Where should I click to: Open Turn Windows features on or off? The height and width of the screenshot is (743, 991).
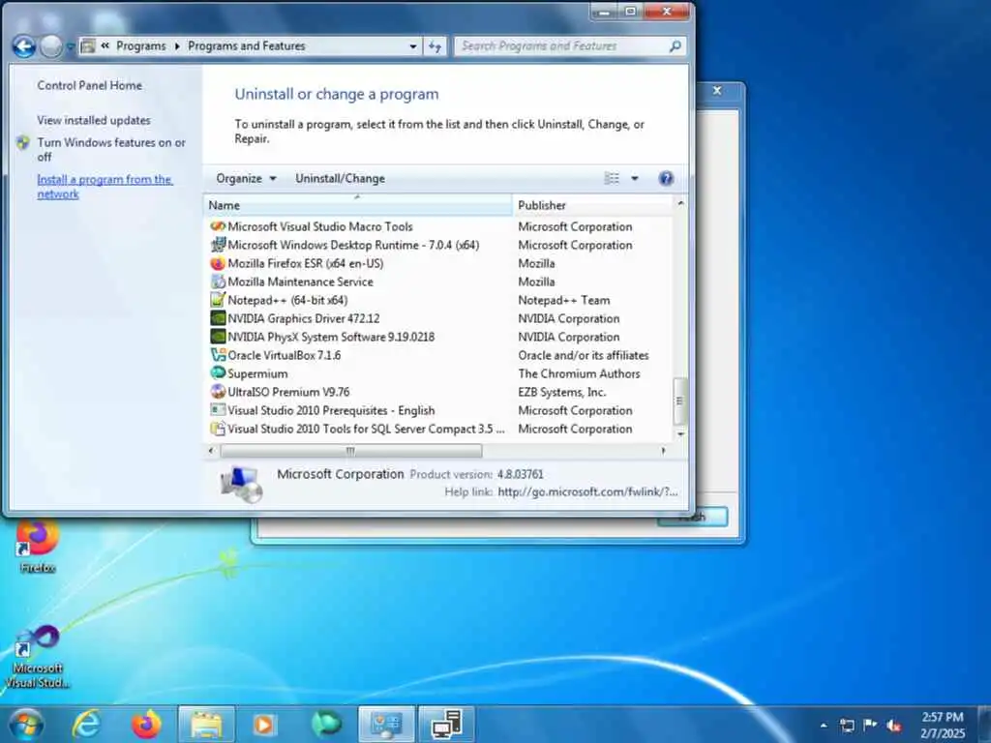tap(110, 150)
